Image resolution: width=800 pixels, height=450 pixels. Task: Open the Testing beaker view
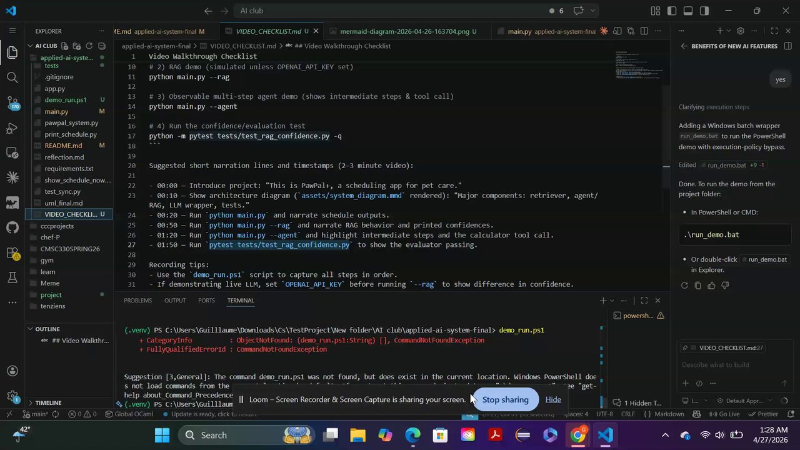[12, 277]
